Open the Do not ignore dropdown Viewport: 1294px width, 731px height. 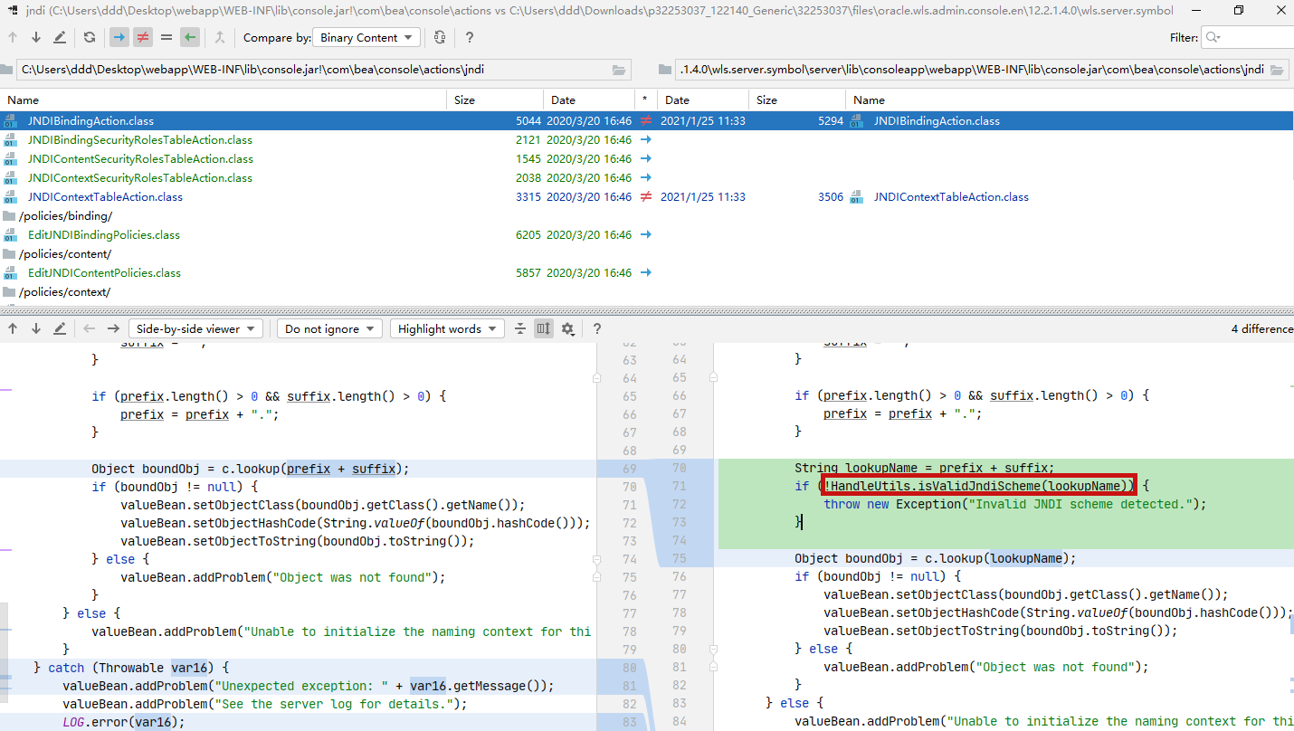click(x=330, y=328)
